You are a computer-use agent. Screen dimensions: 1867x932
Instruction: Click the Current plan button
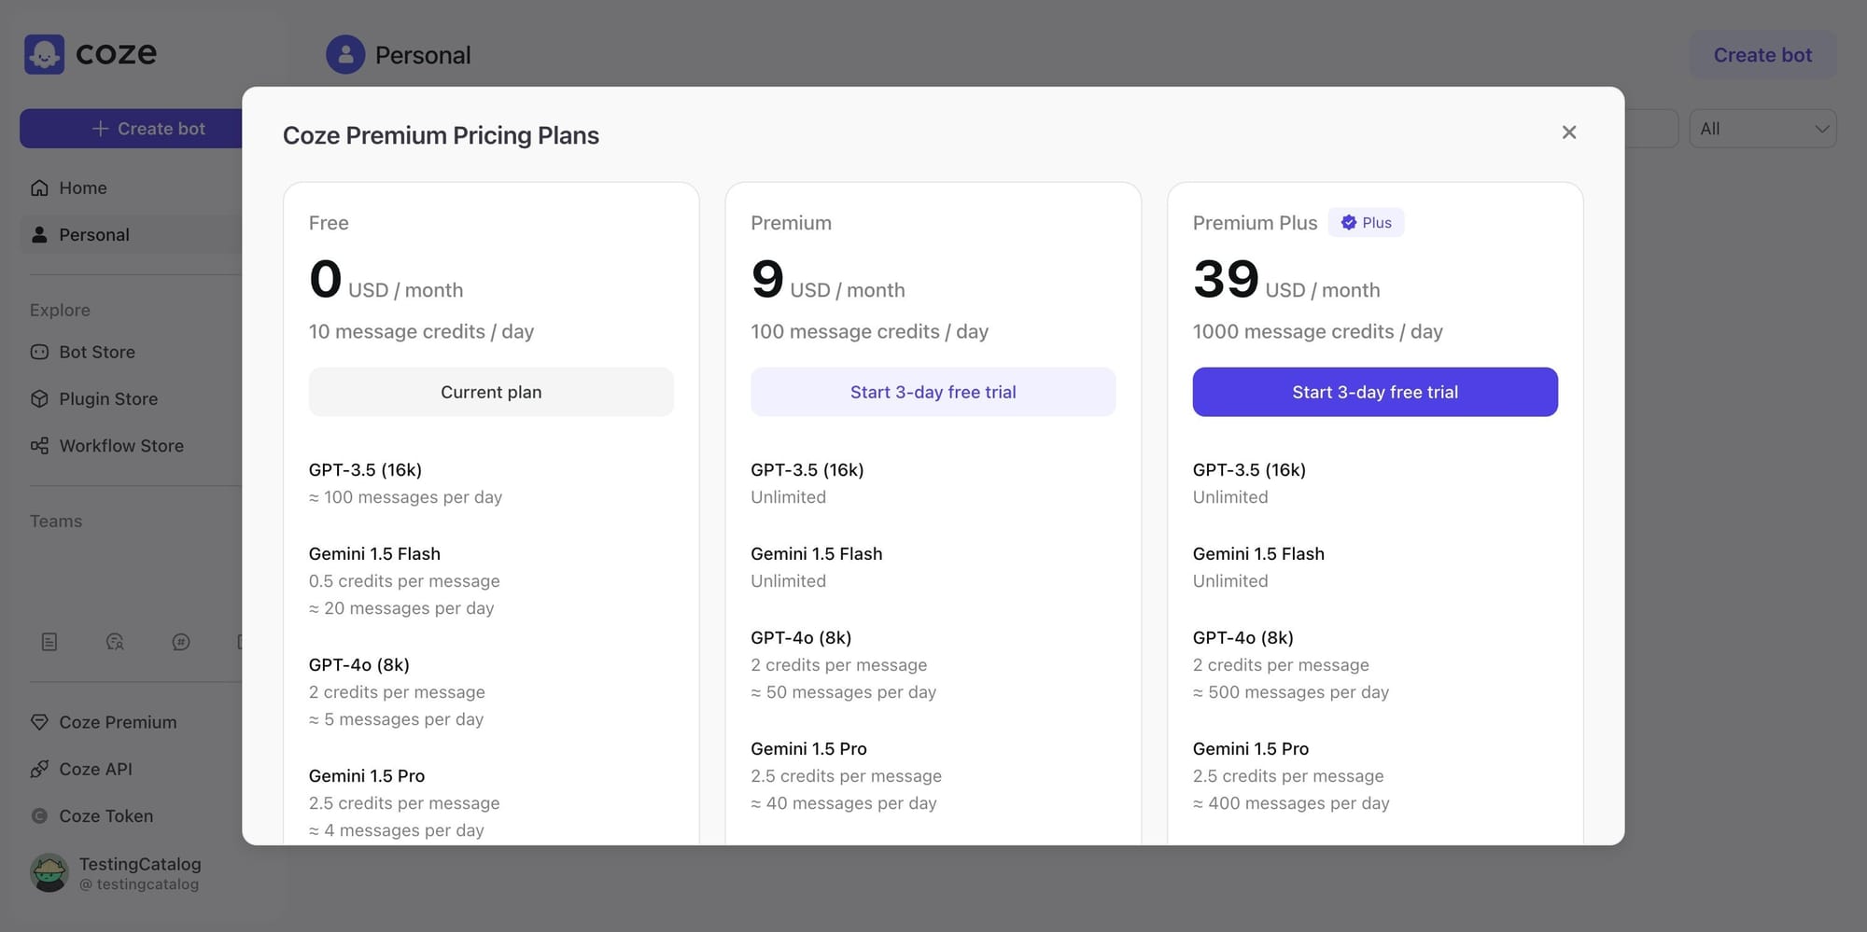(x=491, y=392)
